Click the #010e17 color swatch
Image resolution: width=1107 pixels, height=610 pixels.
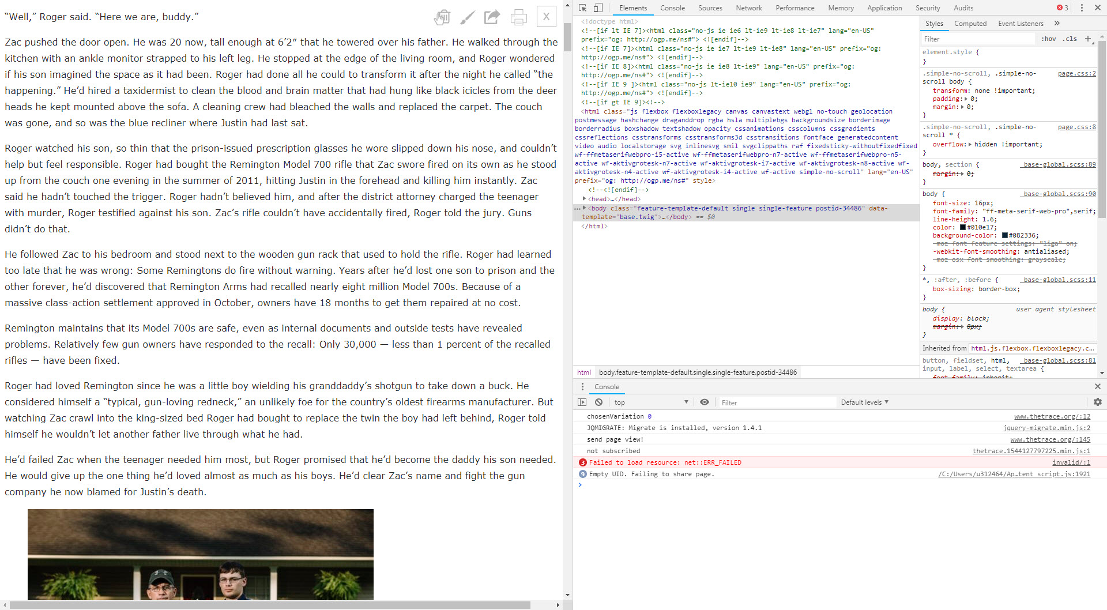962,228
